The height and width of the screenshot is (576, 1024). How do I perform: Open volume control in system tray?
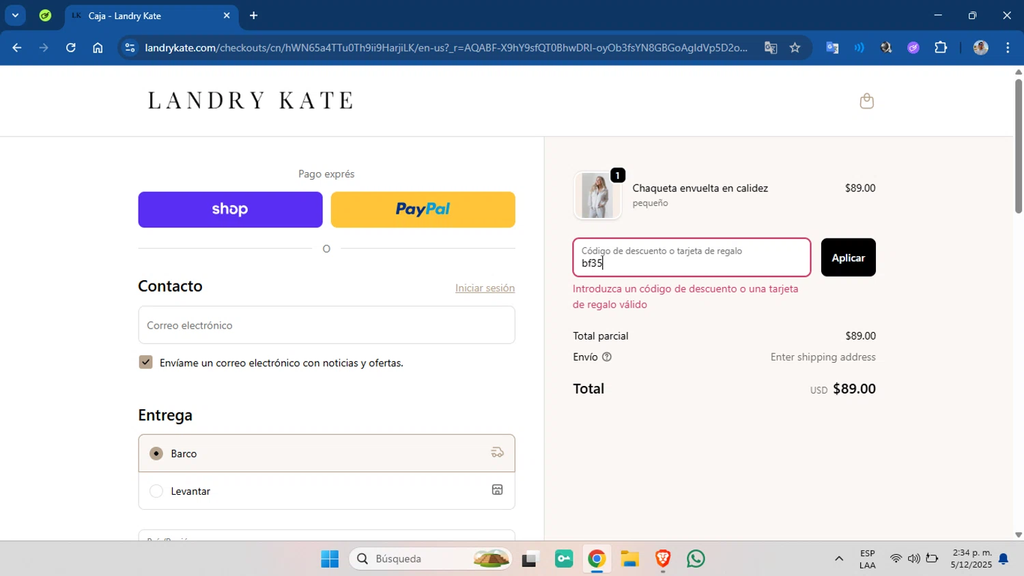click(x=913, y=559)
